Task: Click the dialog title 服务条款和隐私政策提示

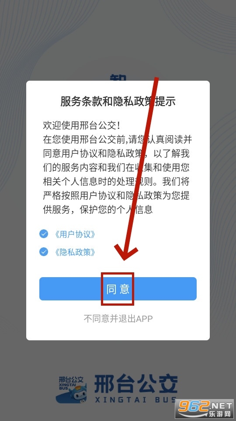Action: (118, 101)
